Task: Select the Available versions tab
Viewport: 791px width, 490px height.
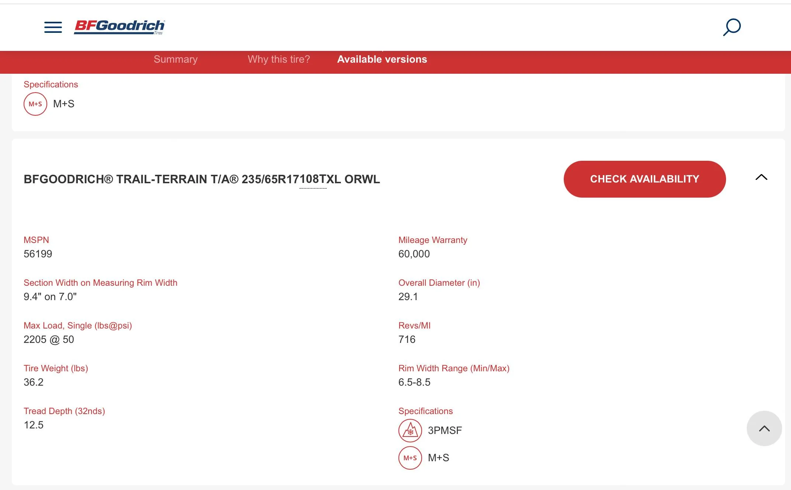Action: point(382,59)
